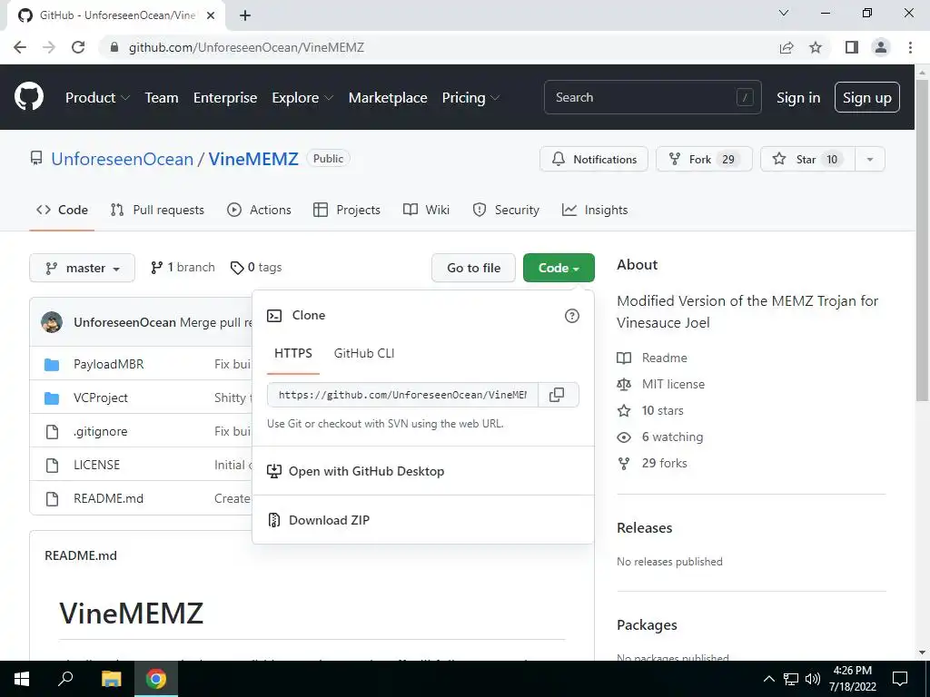Open the Code tab

coord(62,210)
